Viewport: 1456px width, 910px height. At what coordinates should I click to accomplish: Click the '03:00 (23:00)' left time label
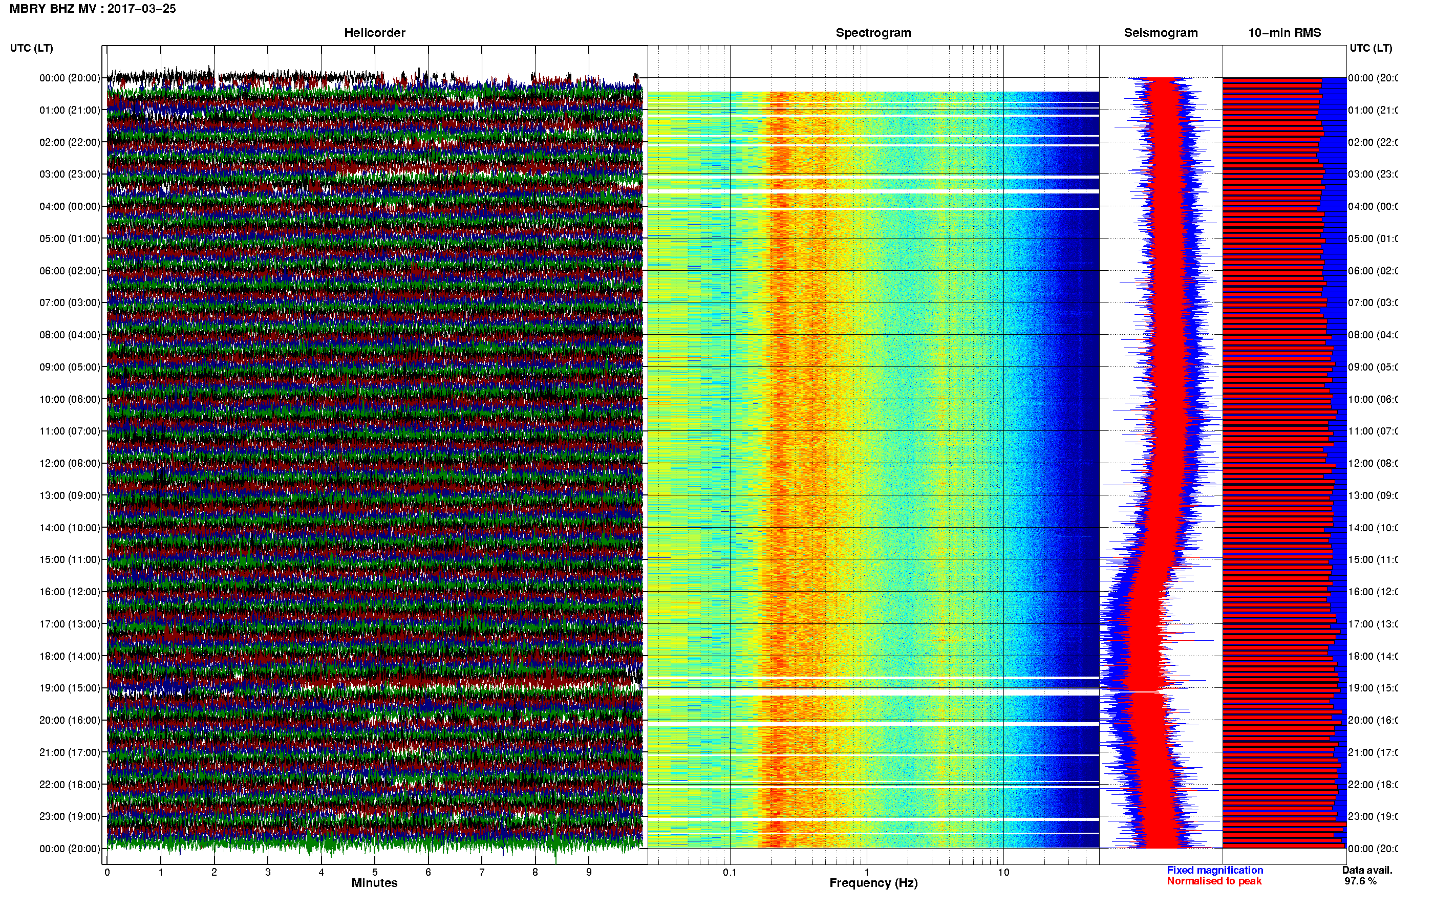click(70, 174)
